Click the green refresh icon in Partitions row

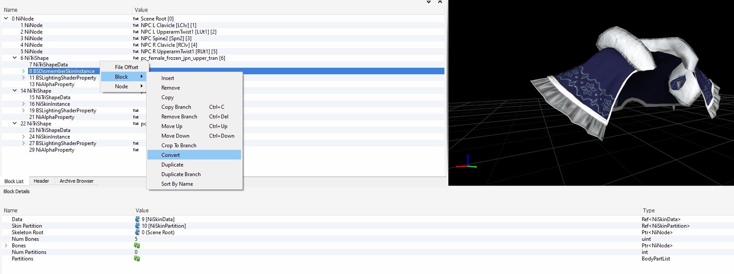pos(137,259)
